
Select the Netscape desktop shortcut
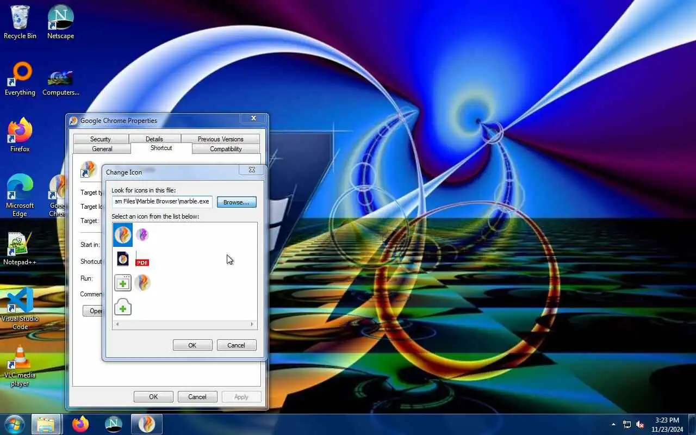[x=60, y=22]
